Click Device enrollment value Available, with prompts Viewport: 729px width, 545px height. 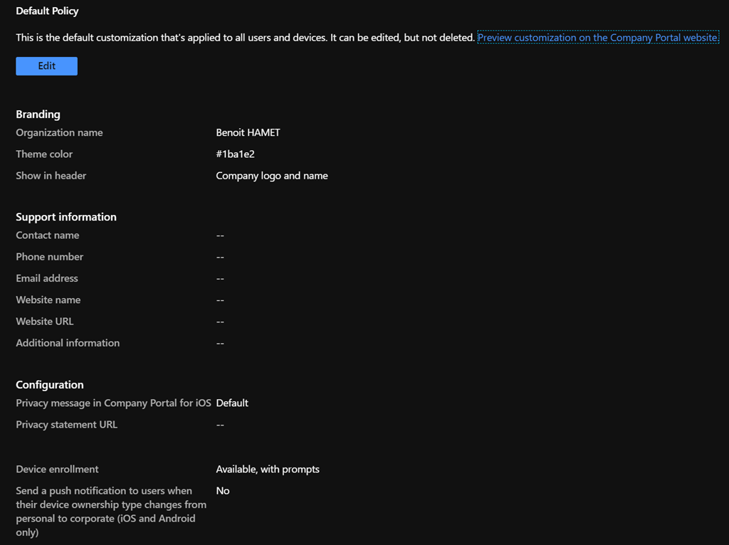click(x=267, y=470)
